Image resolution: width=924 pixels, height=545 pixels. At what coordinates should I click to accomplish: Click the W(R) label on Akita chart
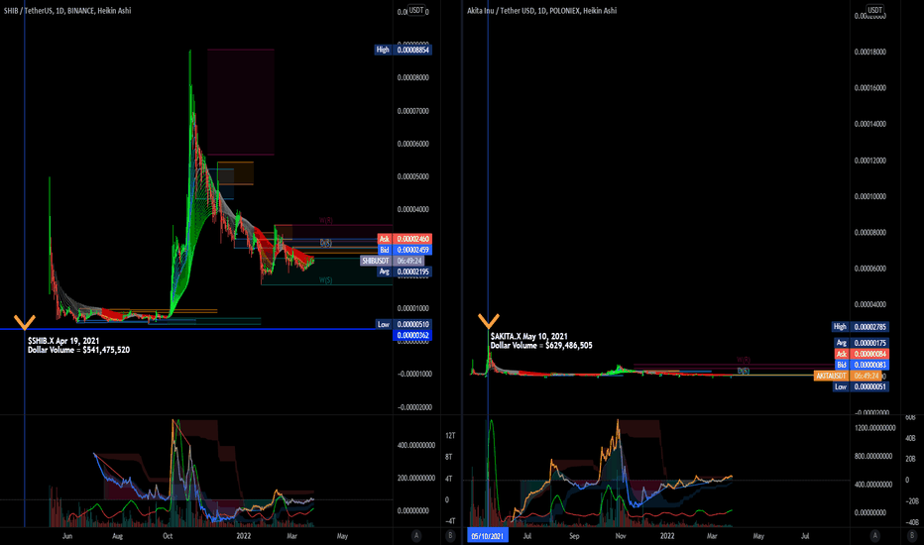click(x=744, y=360)
